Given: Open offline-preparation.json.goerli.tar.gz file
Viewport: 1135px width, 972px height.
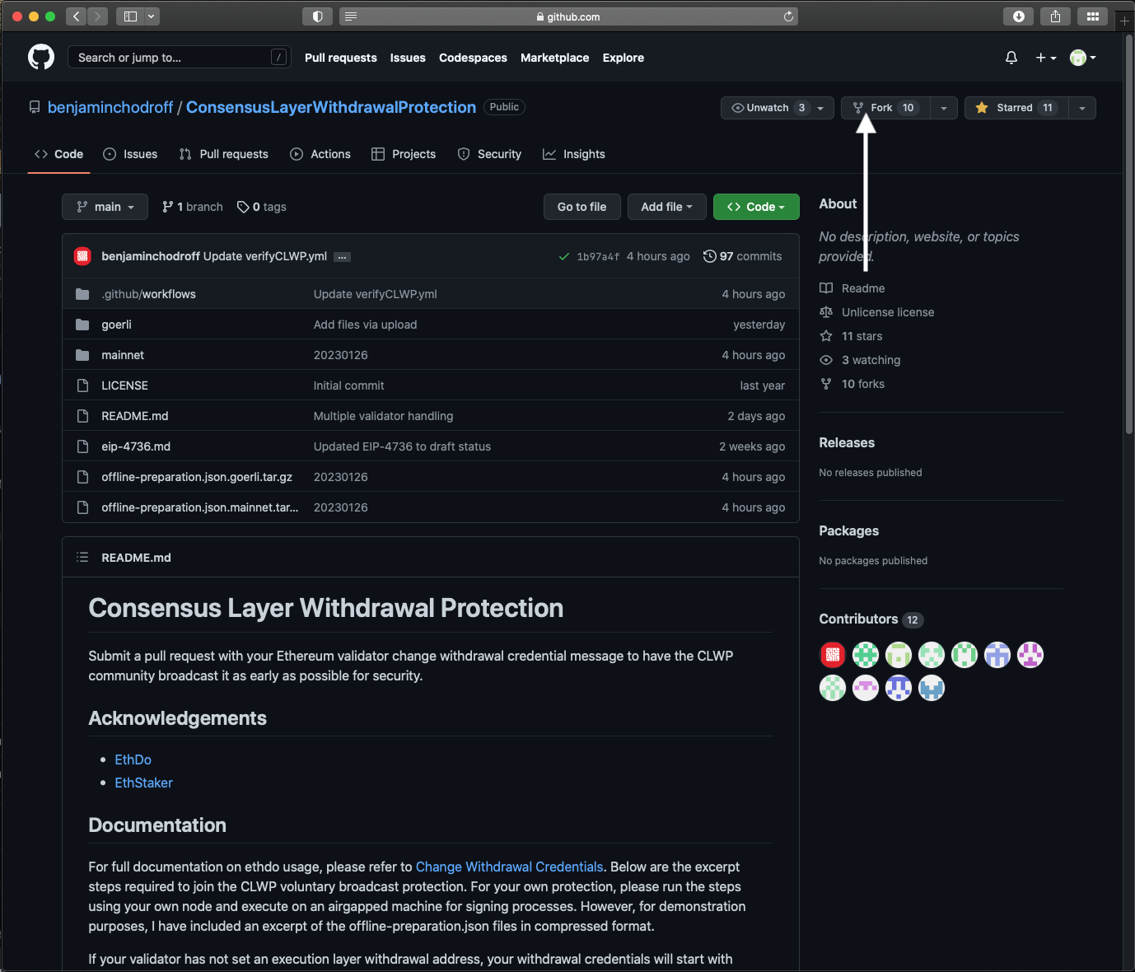Looking at the screenshot, I should tap(197, 477).
